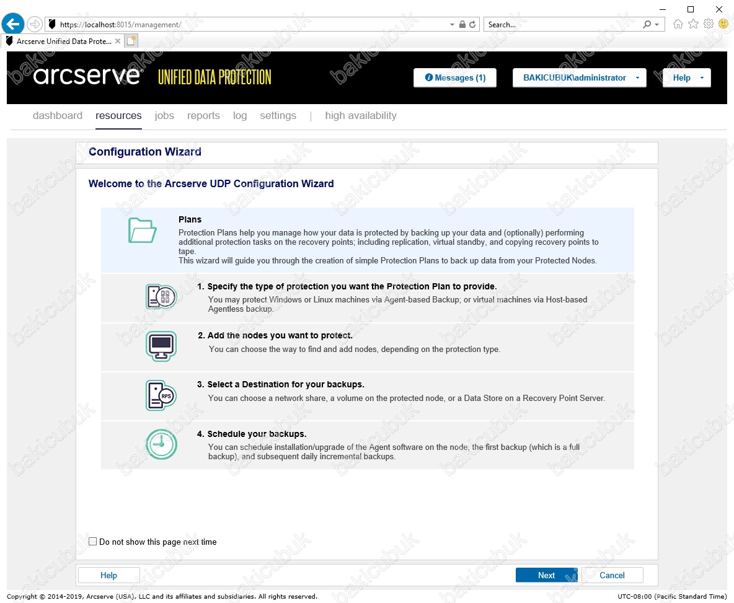
Task: Cancel the Configuration Wizard
Action: (612, 575)
